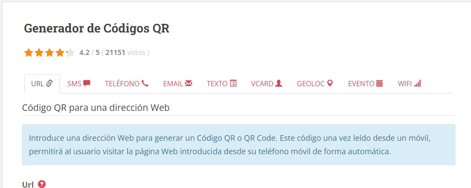Click the signal bars icon next to WIFI
Screen dimensions: 471x188
pos(418,83)
